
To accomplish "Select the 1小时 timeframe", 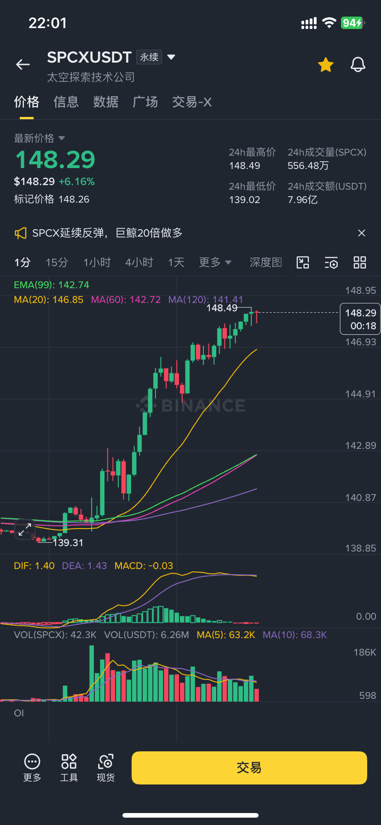I will [97, 262].
